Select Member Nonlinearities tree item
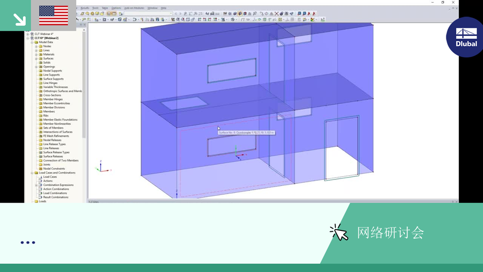The image size is (483, 272). tap(57, 124)
